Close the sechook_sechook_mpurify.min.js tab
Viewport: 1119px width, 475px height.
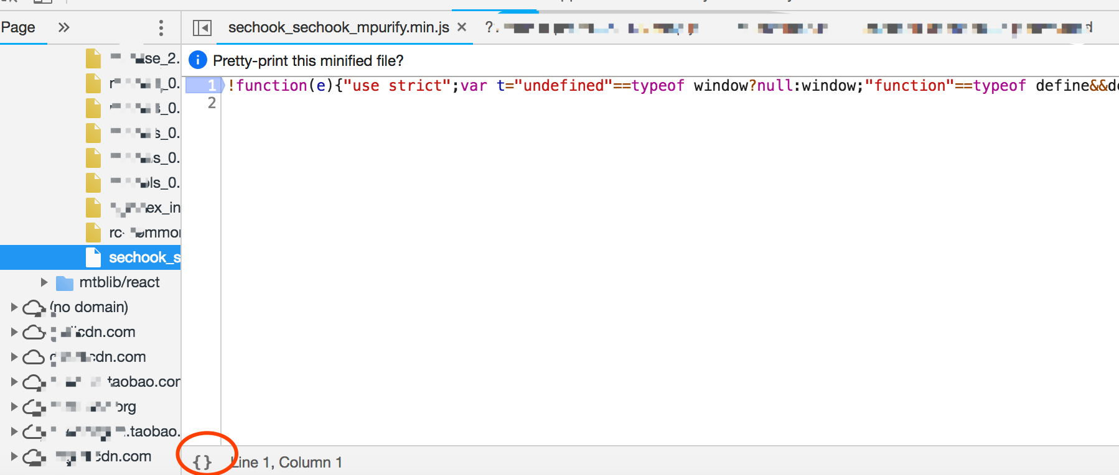(462, 27)
